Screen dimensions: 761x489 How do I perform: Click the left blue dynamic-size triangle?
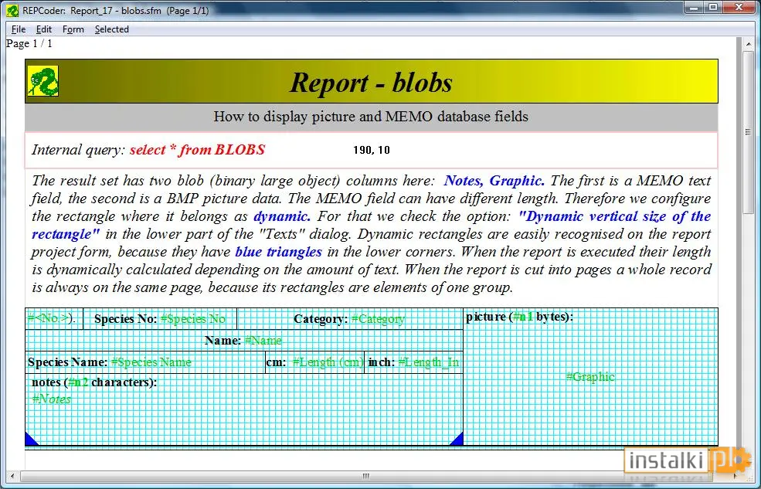(x=32, y=439)
